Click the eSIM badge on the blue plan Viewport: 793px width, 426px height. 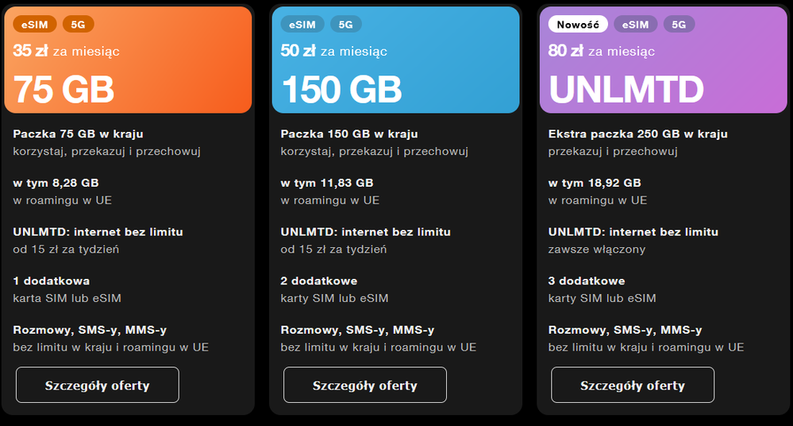pos(302,25)
